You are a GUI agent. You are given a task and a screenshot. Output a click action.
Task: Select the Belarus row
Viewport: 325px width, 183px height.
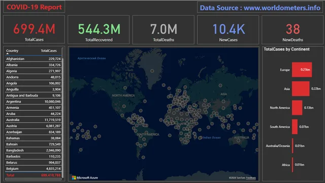click(34, 163)
